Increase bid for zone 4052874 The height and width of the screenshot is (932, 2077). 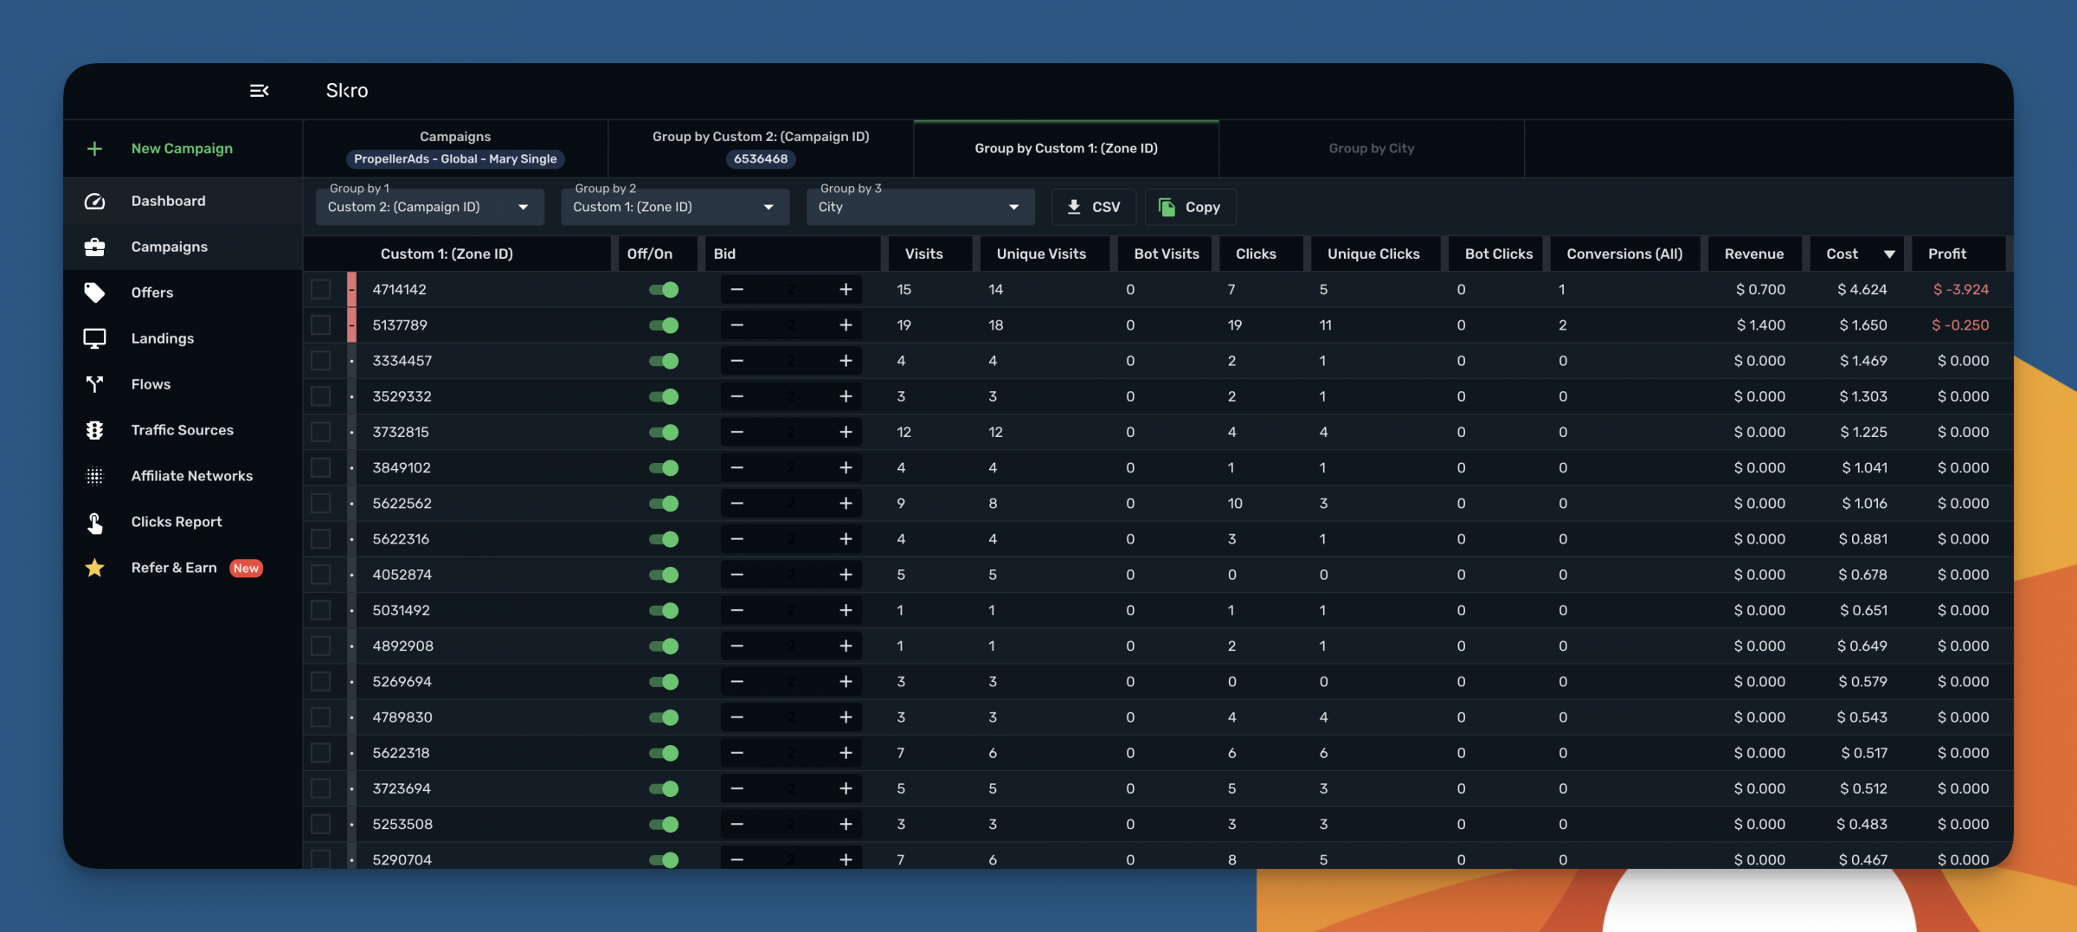coord(846,575)
